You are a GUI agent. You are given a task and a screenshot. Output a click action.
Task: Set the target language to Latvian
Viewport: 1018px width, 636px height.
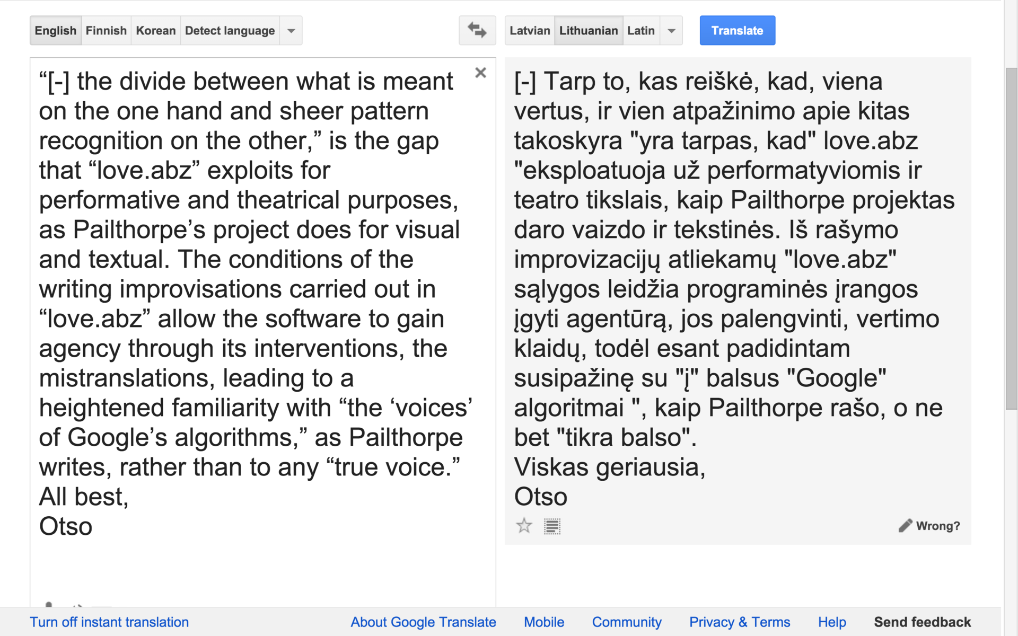tap(530, 31)
